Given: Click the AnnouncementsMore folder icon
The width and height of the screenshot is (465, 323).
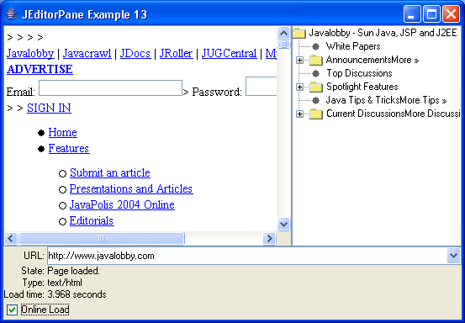Looking at the screenshot, I should [x=316, y=61].
